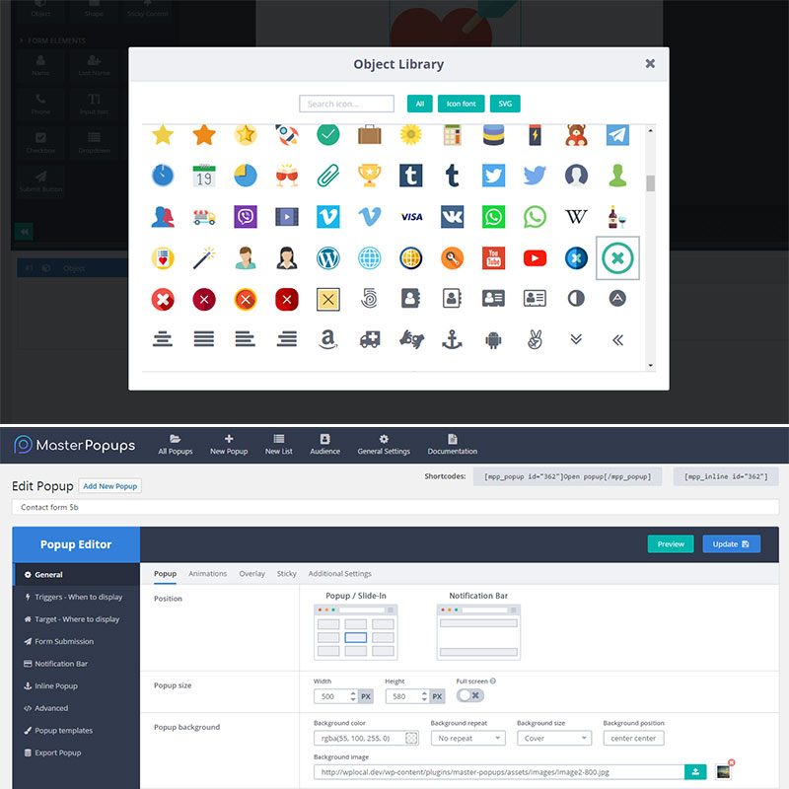Choose the brown briefcase icon
The image size is (789, 789).
click(369, 134)
